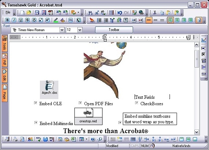The height and width of the screenshot is (150, 209).
Task: Click the Excel spreadsheet icon in bottom toolbar
Action: pyautogui.click(x=73, y=139)
